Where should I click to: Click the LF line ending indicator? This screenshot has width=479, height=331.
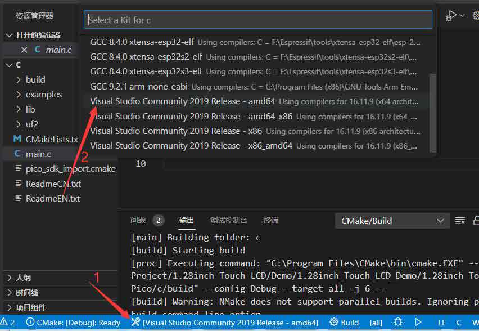(x=441, y=323)
